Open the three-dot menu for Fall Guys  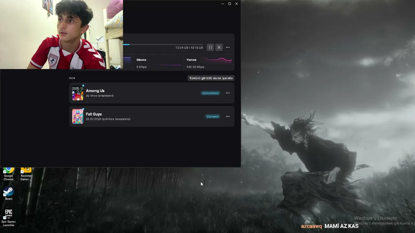tap(228, 116)
